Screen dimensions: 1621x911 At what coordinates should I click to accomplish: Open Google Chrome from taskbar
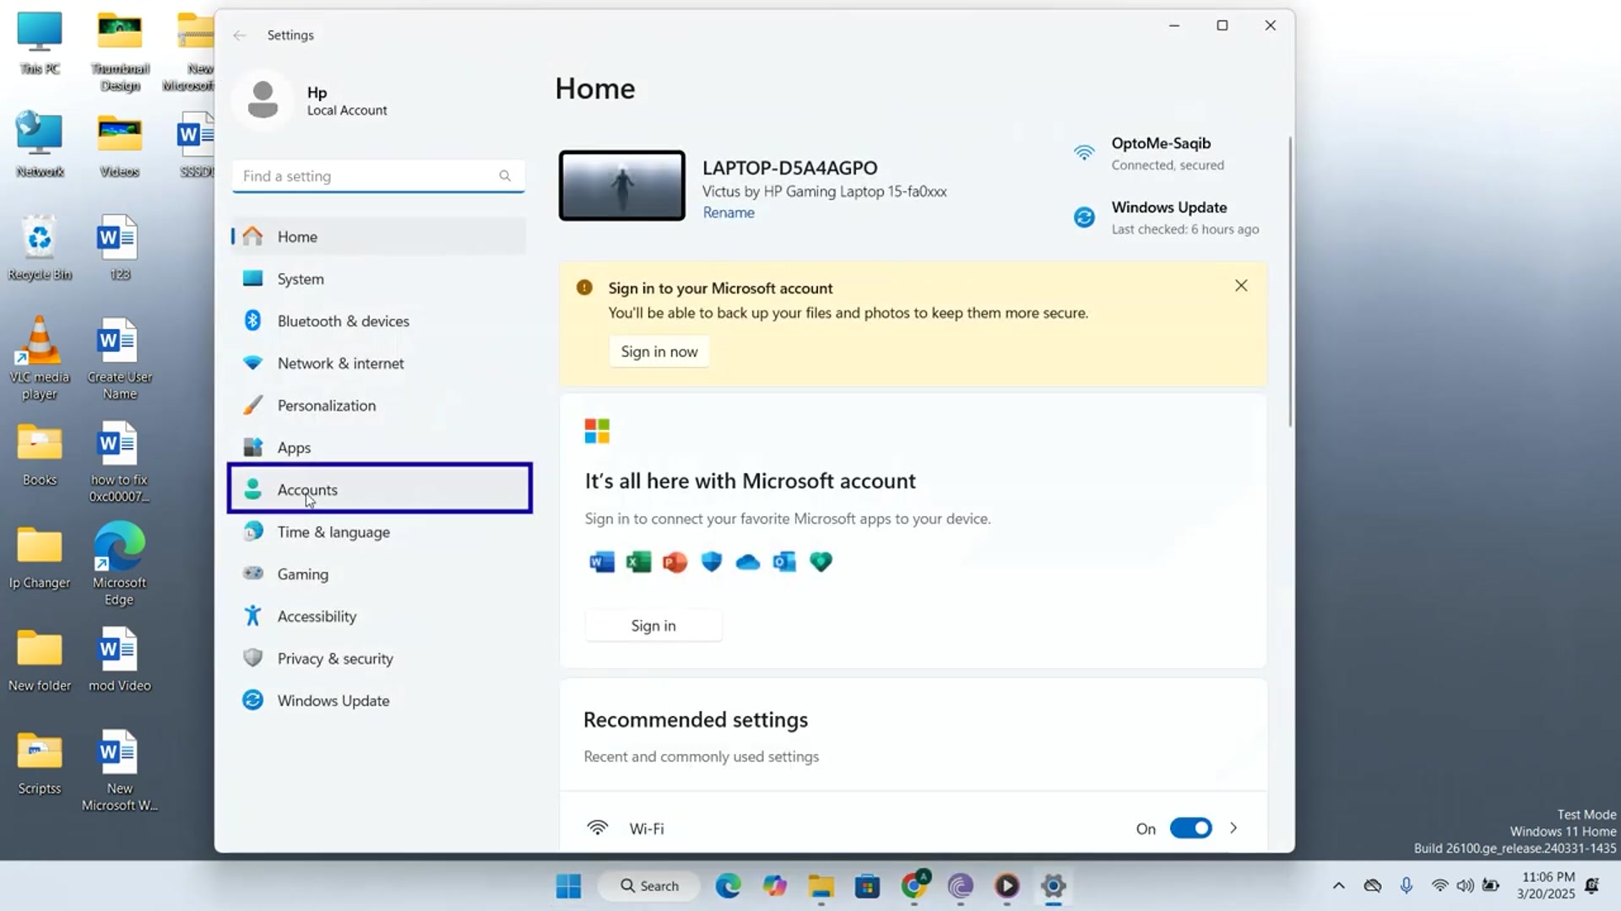[914, 886]
